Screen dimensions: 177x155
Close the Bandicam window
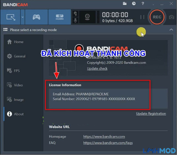point(171,4)
